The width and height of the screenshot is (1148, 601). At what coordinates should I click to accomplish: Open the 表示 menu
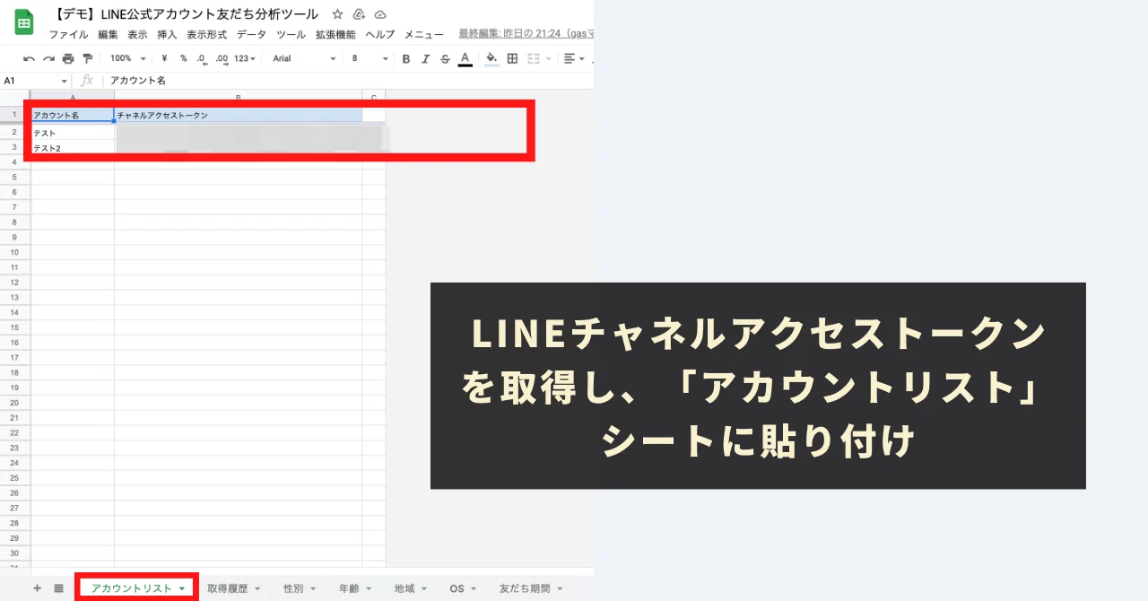pos(137,34)
